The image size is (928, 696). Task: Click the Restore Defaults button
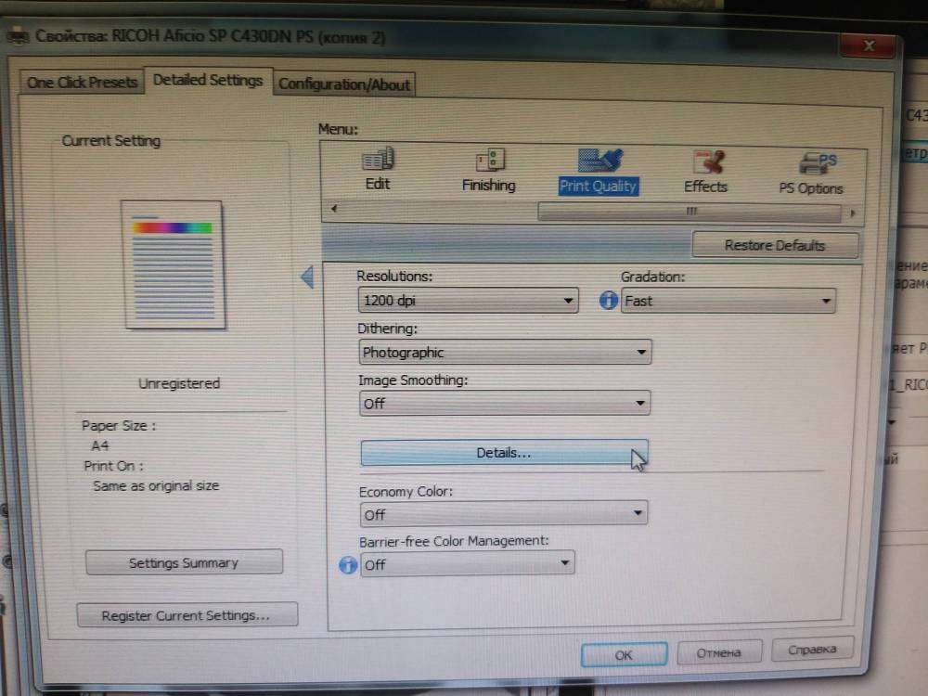point(775,246)
